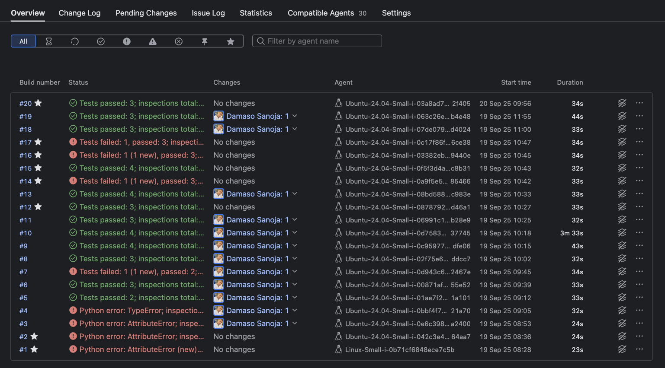Filter by warning triangle icon
The height and width of the screenshot is (368, 665).
(x=153, y=41)
